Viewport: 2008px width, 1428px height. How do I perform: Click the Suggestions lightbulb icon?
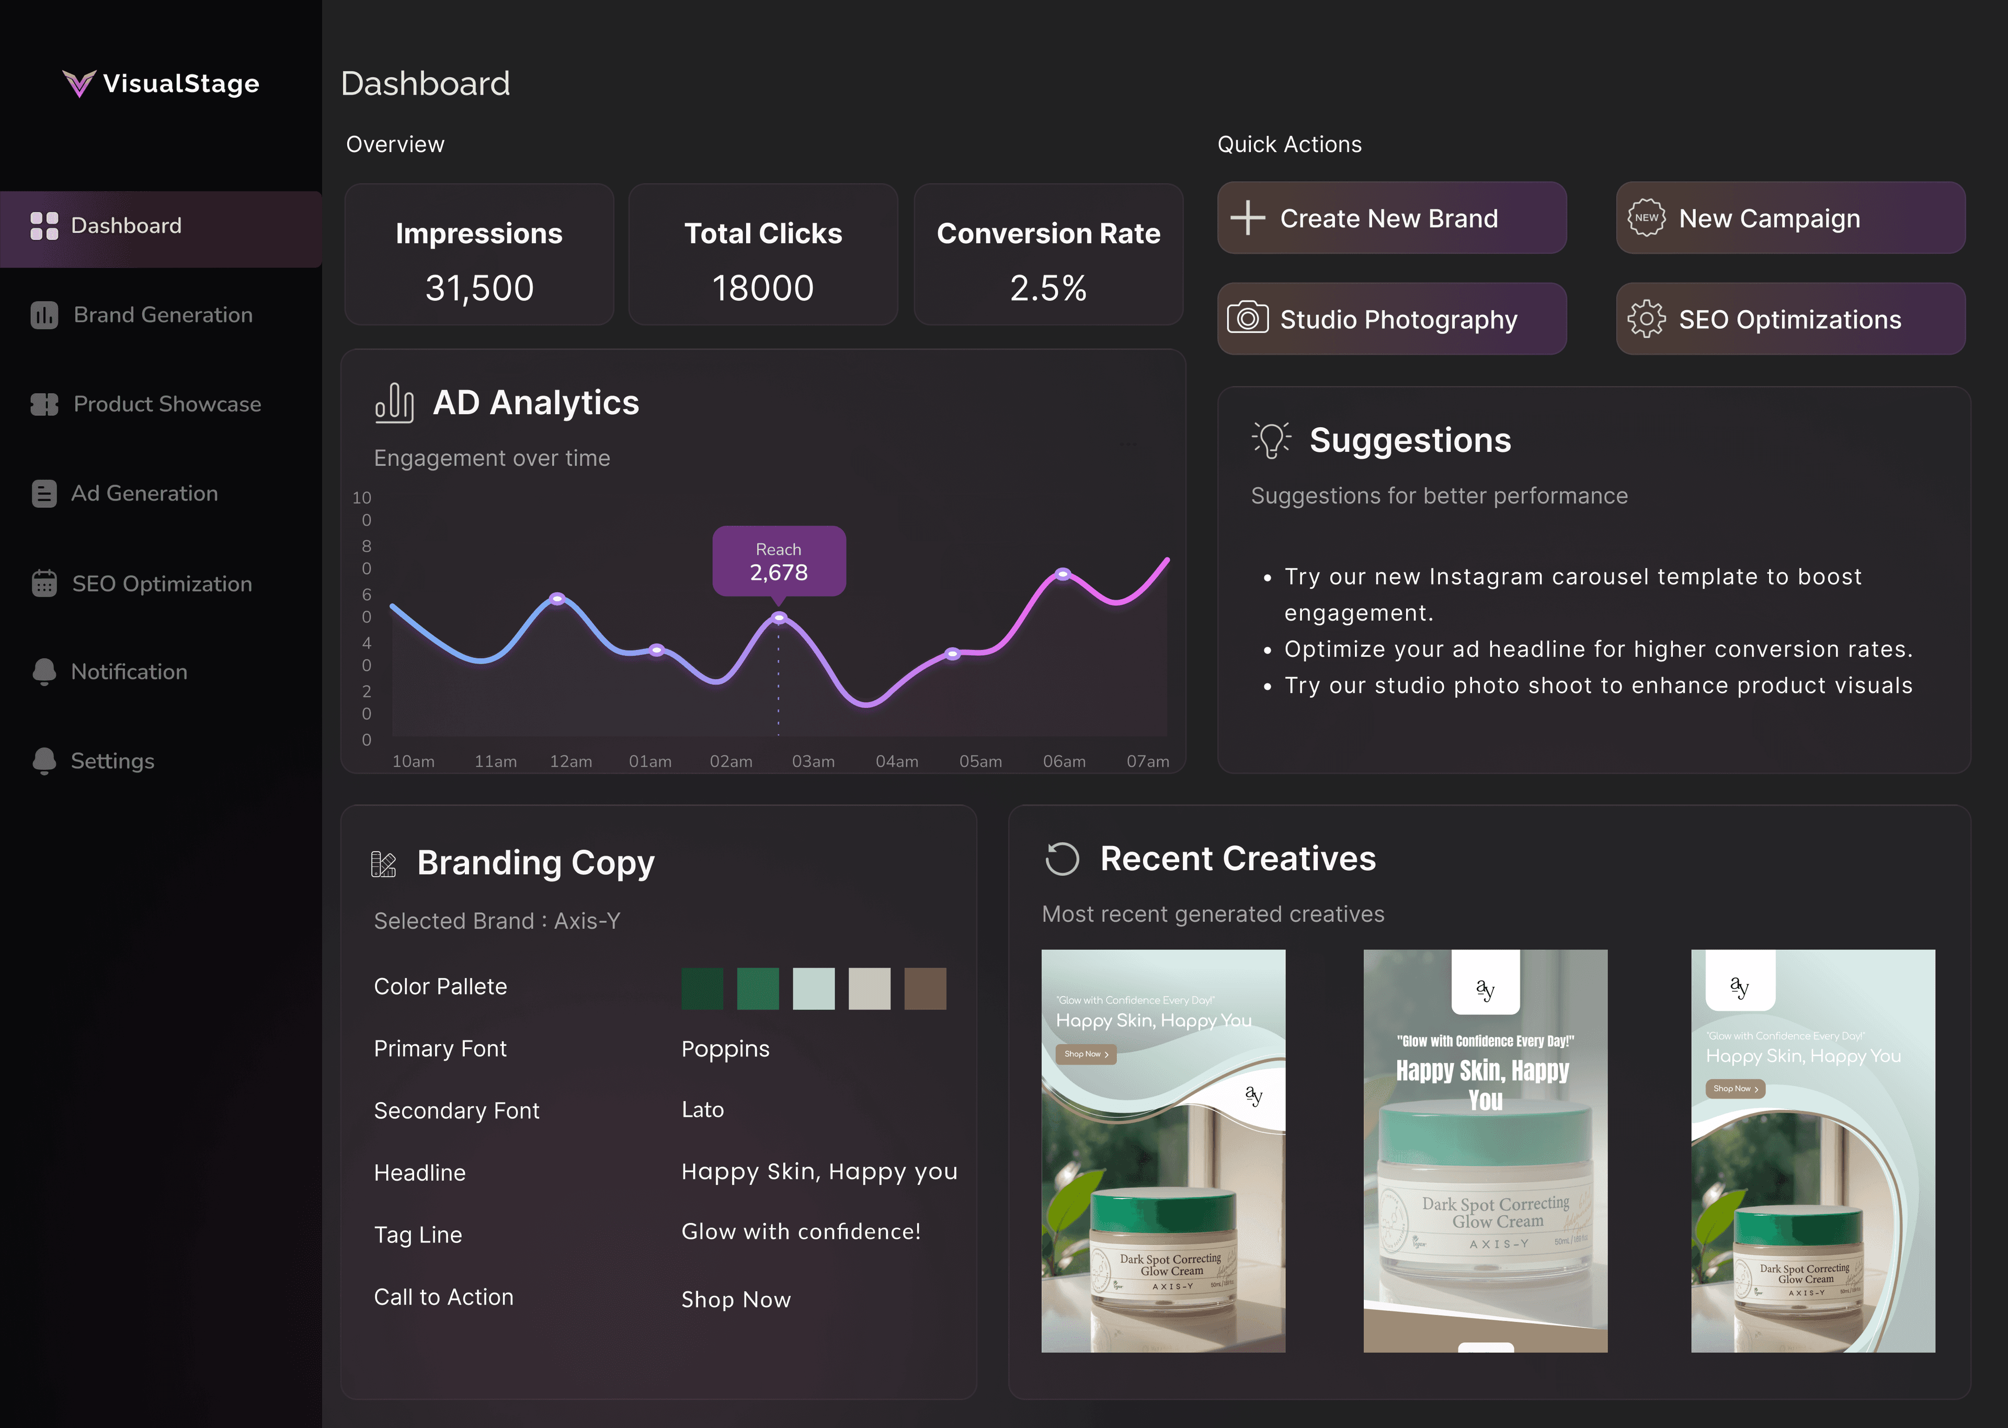pyautogui.click(x=1271, y=440)
